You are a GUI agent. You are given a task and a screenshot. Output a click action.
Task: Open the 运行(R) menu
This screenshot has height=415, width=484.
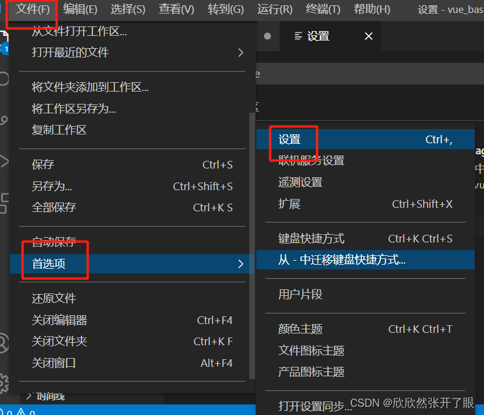tap(275, 10)
